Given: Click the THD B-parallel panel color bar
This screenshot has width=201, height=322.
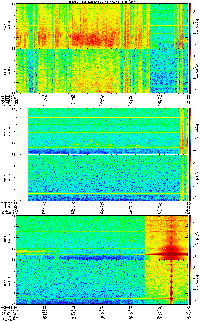Looking at the screenshot, I should point(190,178).
